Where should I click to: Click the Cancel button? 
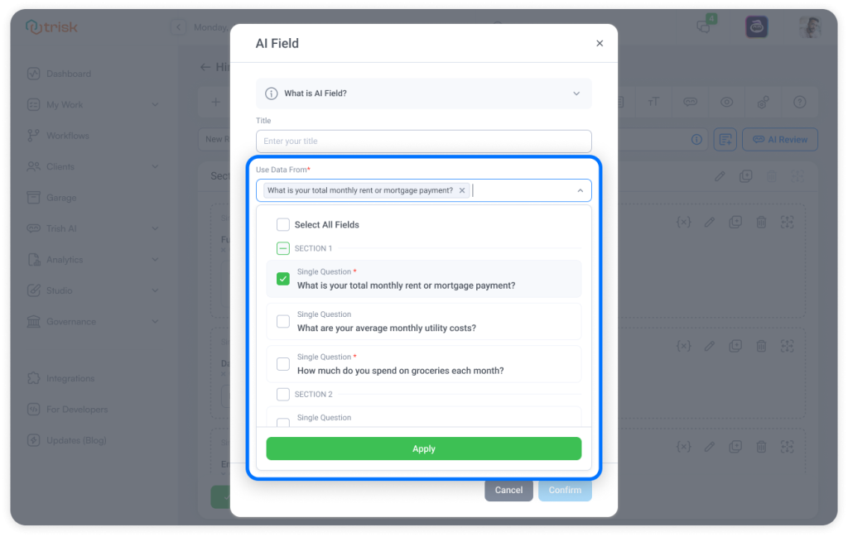(x=508, y=490)
